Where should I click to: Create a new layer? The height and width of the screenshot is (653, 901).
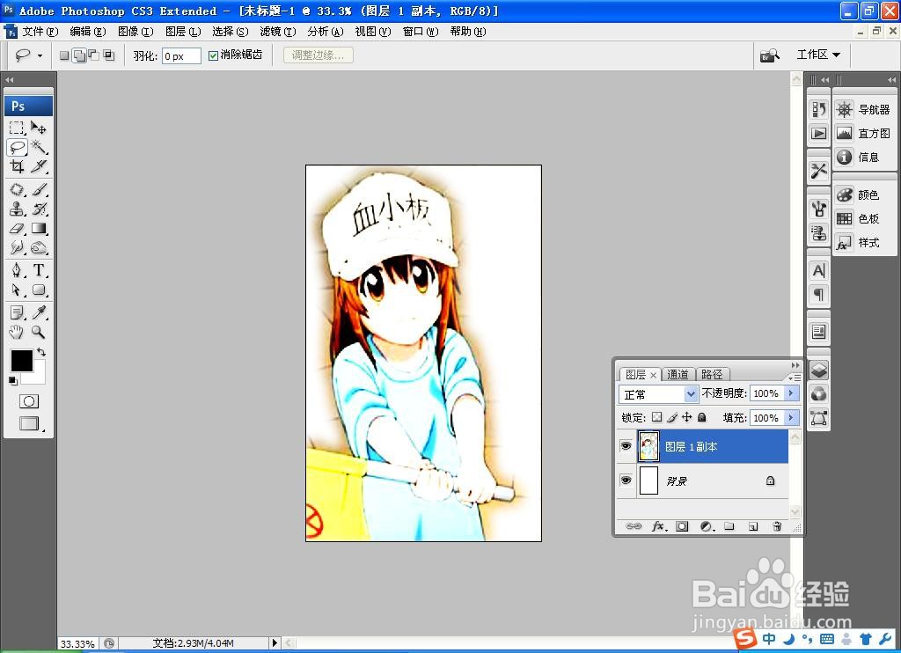pos(753,526)
